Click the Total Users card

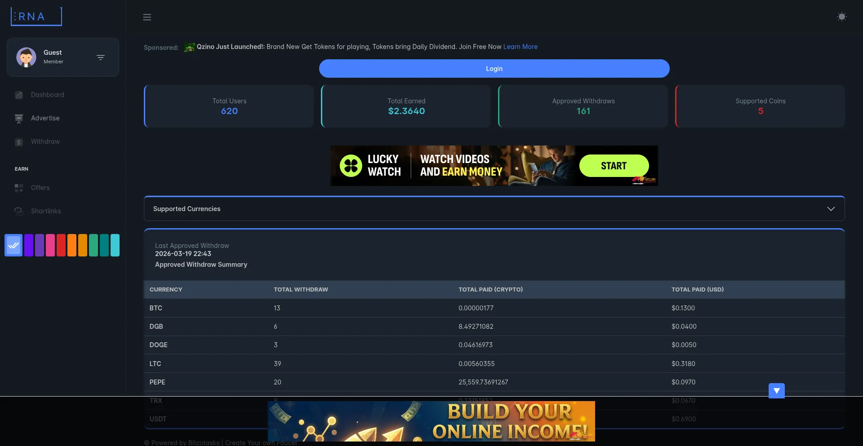pyautogui.click(x=229, y=106)
